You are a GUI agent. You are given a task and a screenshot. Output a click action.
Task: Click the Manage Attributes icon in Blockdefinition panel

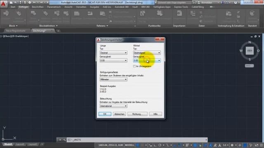57,14
